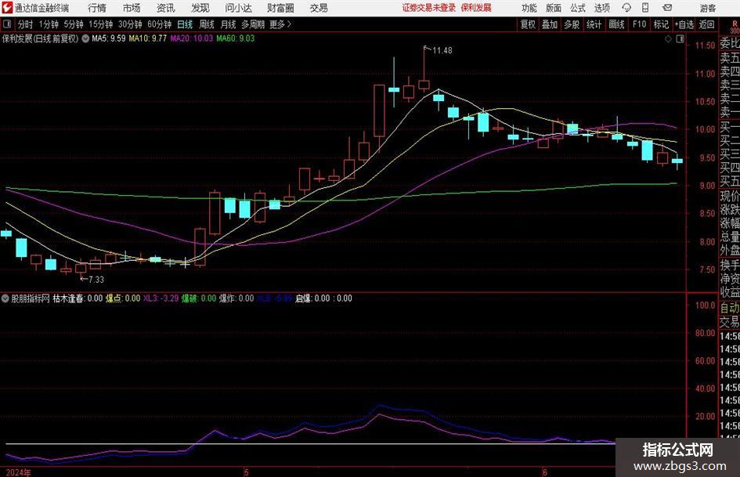
Task: Click the MA5: 9.59 indicator label
Action: point(109,38)
